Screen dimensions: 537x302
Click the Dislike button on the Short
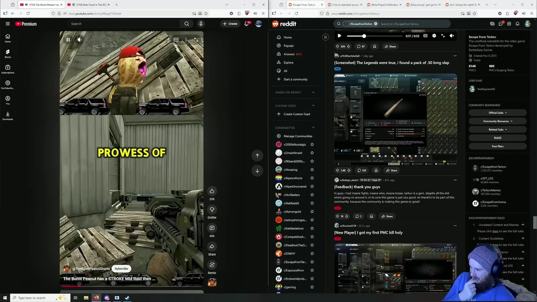click(212, 210)
